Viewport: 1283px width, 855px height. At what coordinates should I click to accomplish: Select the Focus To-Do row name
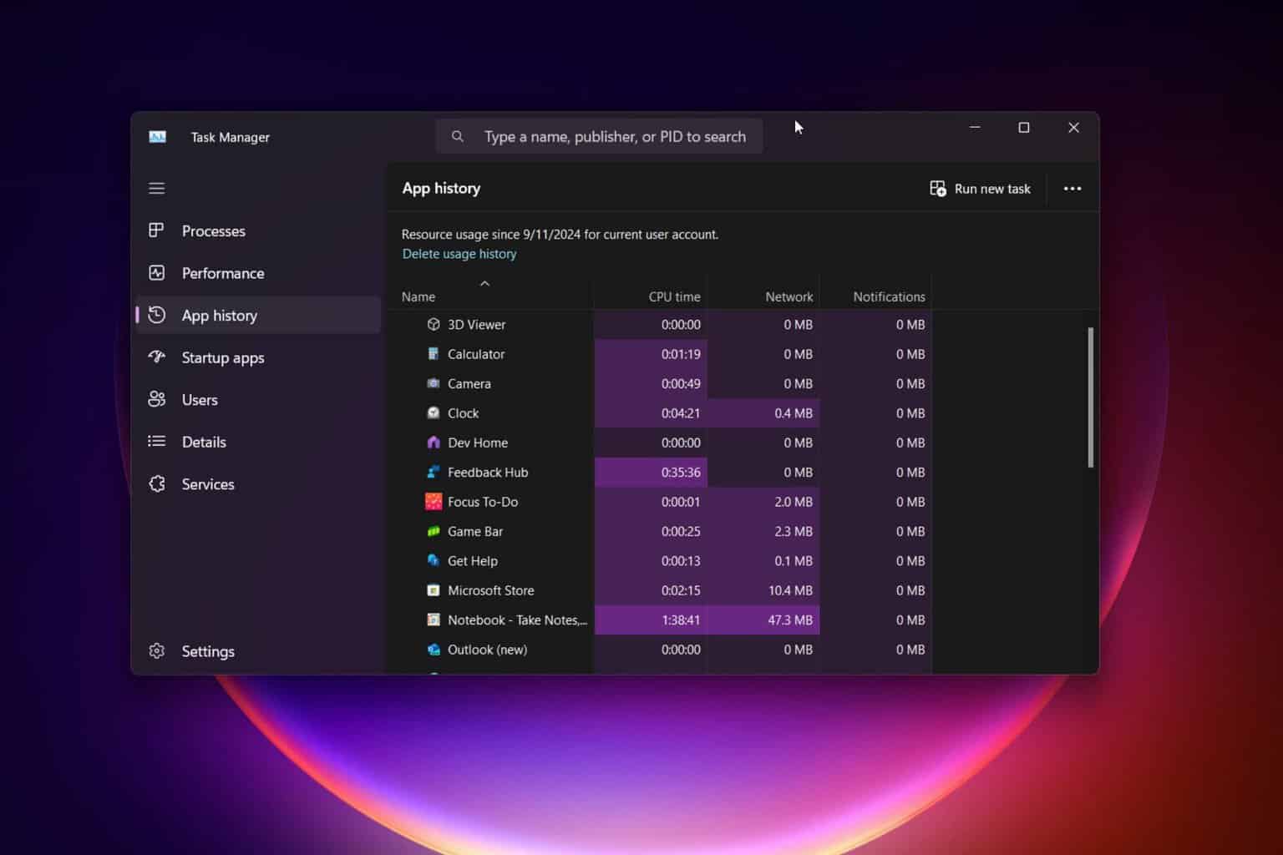coord(483,502)
